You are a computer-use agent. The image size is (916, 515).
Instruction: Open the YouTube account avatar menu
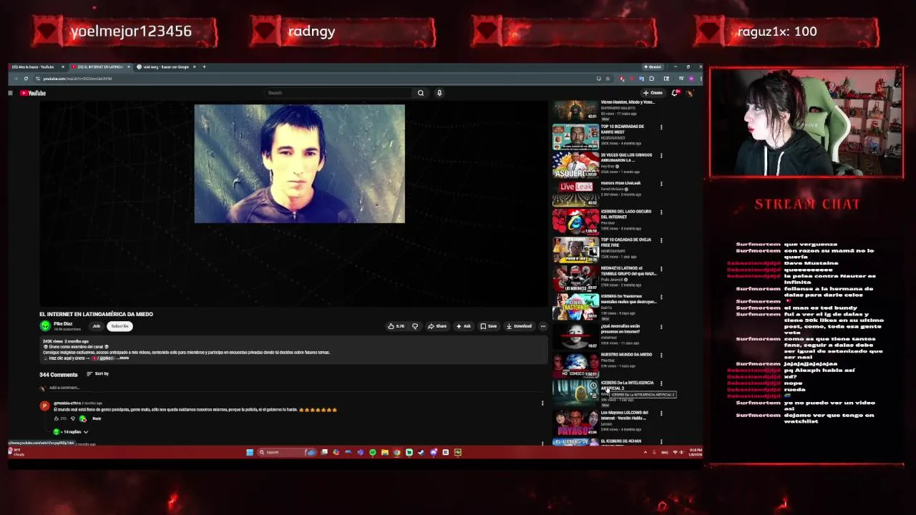click(x=690, y=93)
